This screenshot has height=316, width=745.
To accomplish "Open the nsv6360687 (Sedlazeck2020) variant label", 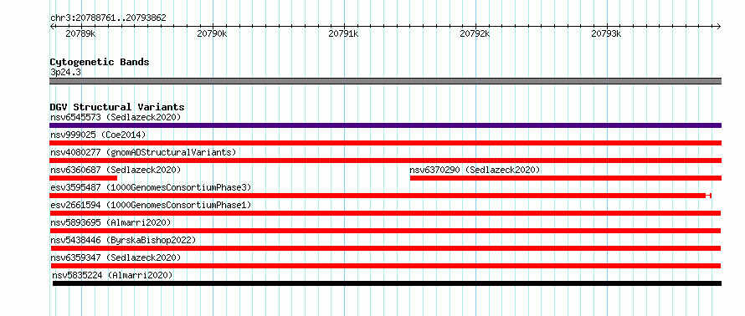I will tap(116, 170).
